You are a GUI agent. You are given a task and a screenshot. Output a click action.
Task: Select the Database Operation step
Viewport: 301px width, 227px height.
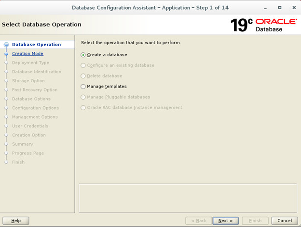coord(37,45)
